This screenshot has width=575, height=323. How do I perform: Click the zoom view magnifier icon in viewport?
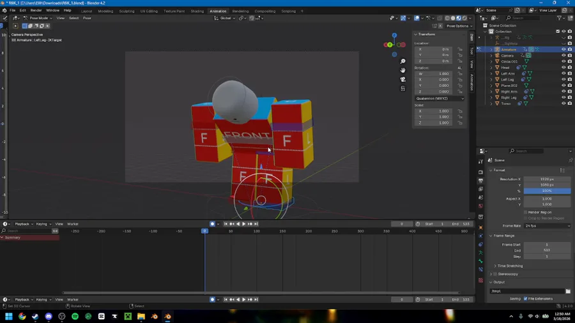[402, 61]
